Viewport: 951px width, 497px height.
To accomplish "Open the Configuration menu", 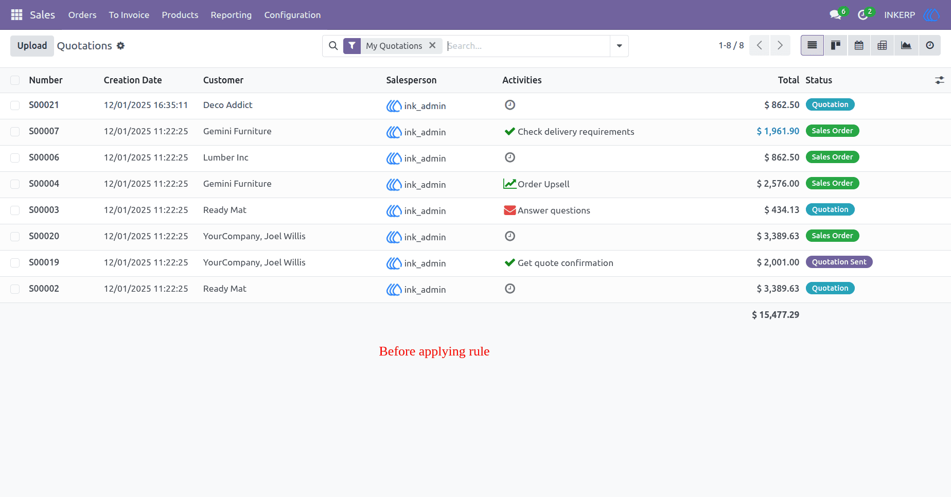I will 292,15.
